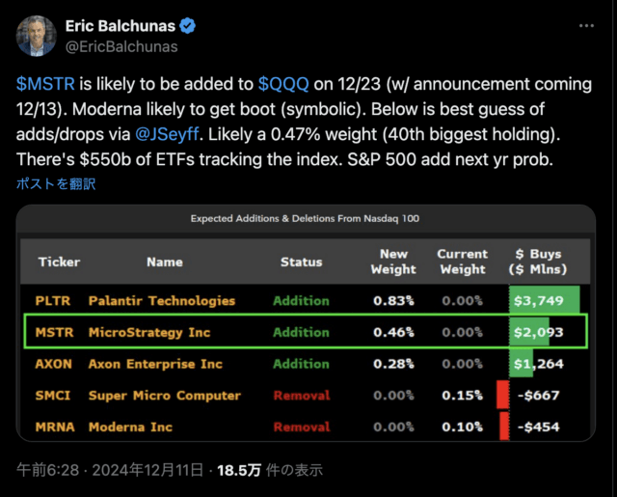Open the Nasdaq 100 table image title
The image size is (617, 497).
305,220
